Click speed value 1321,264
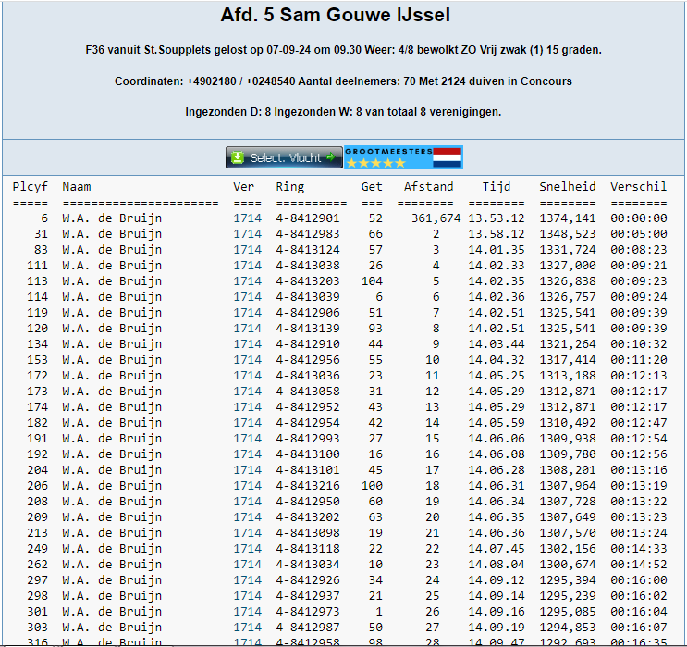 pos(568,344)
